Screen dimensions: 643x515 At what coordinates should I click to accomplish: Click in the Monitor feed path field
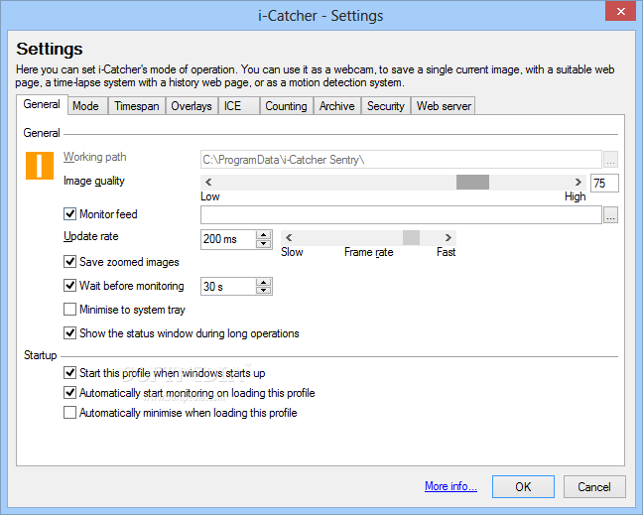(x=401, y=215)
